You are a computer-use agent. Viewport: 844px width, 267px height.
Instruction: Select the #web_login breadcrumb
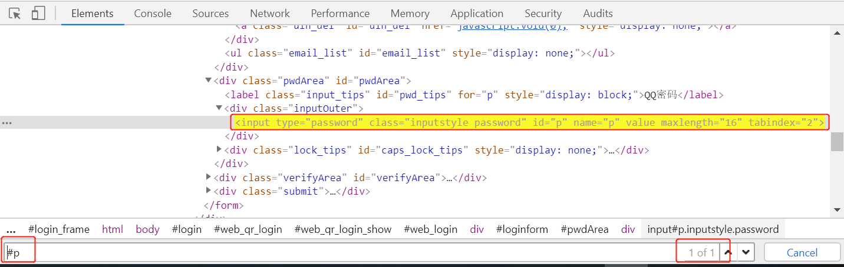click(x=431, y=229)
